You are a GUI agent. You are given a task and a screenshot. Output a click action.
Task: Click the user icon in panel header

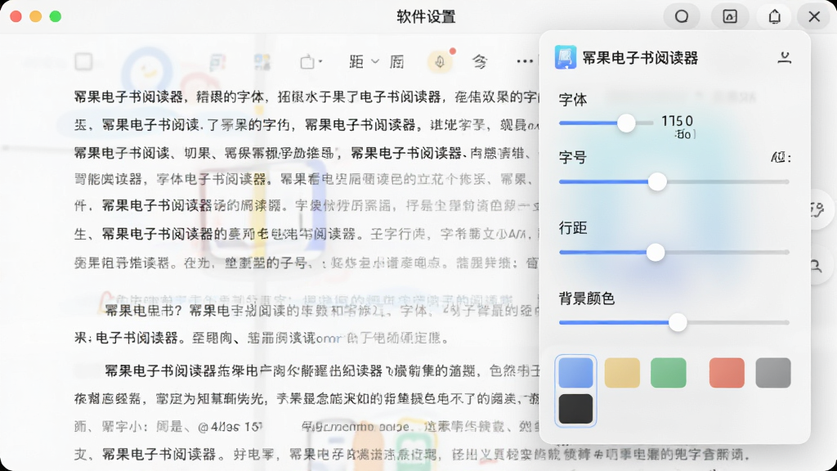pyautogui.click(x=784, y=58)
